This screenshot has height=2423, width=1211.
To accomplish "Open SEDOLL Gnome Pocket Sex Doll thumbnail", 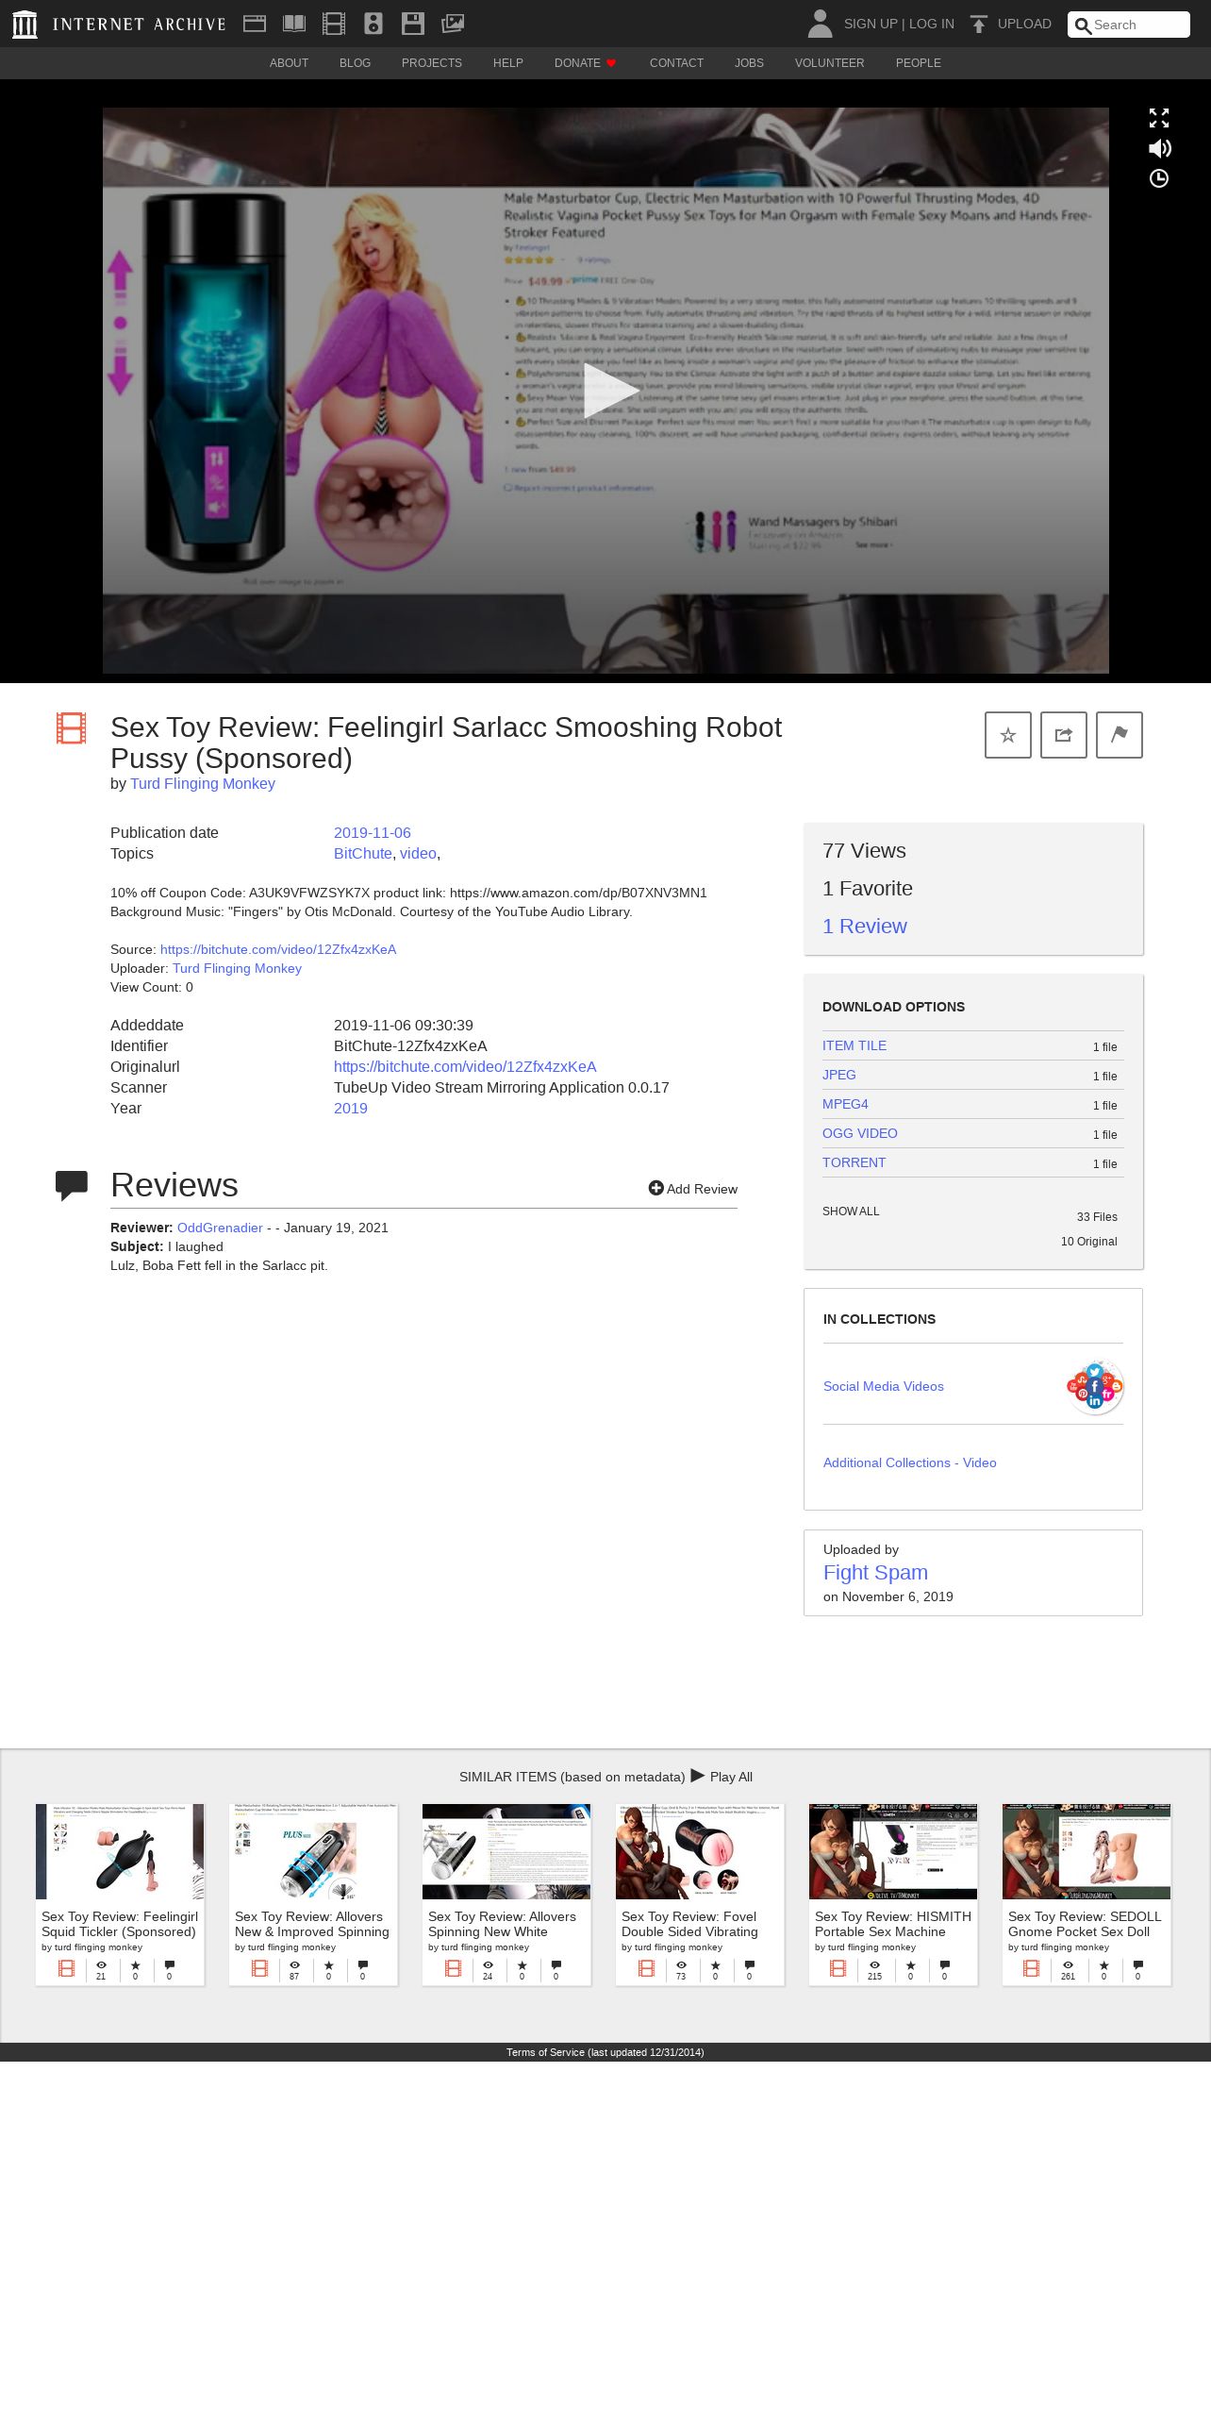I will point(1087,1851).
